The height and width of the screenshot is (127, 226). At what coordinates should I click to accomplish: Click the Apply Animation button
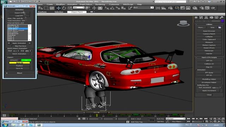tap(19, 43)
